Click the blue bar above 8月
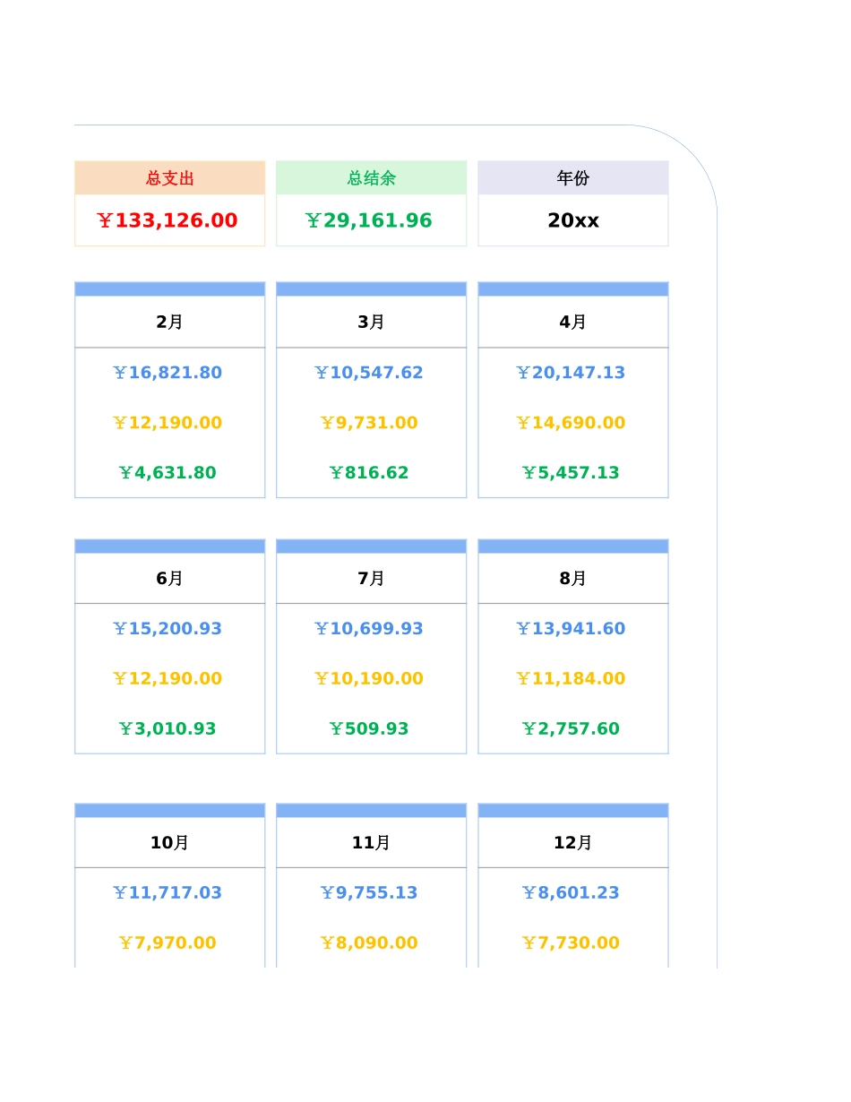 [573, 547]
